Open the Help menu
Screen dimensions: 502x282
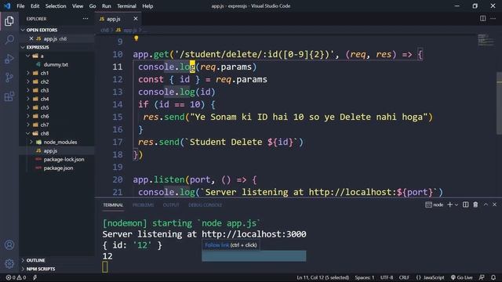tap(147, 5)
